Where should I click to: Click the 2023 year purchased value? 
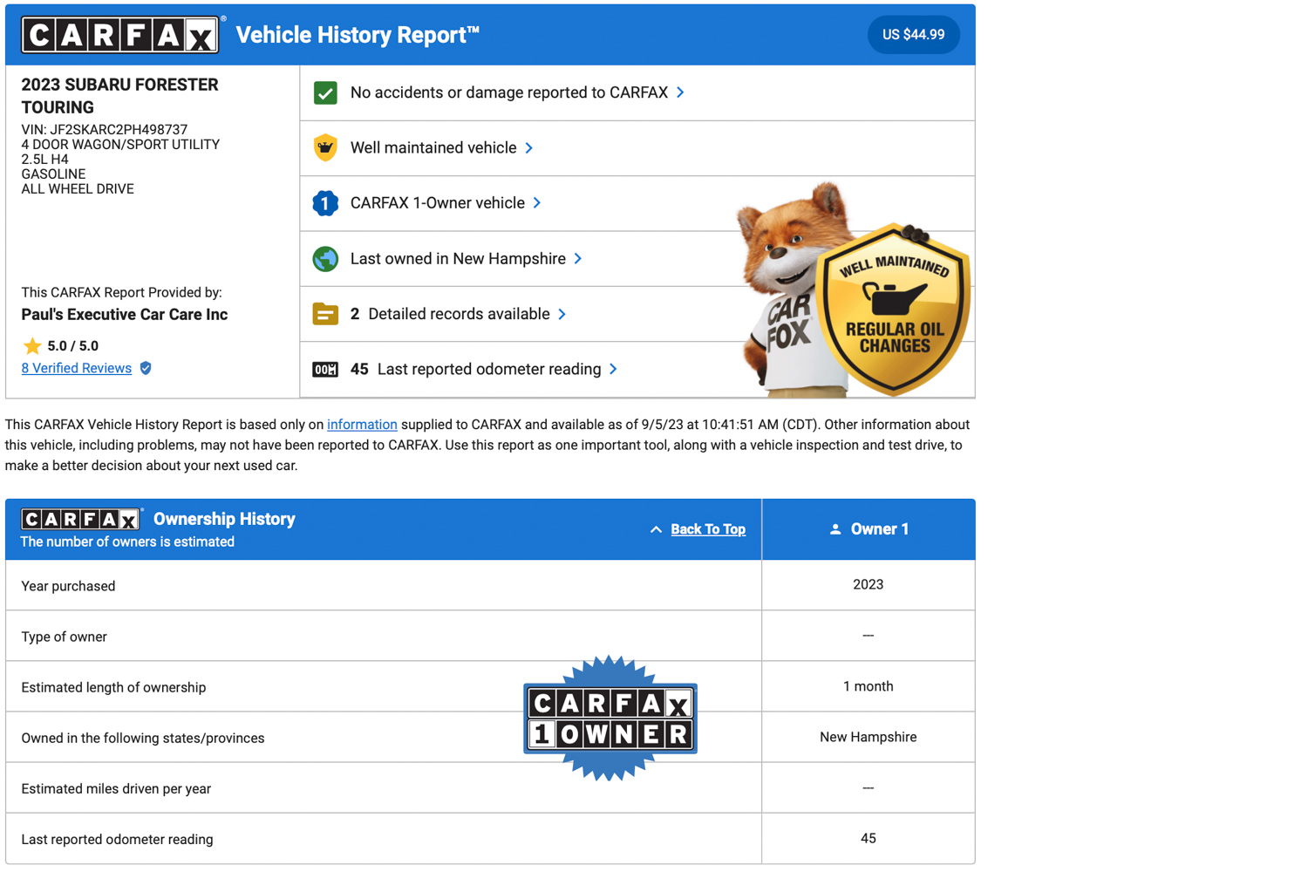(868, 585)
